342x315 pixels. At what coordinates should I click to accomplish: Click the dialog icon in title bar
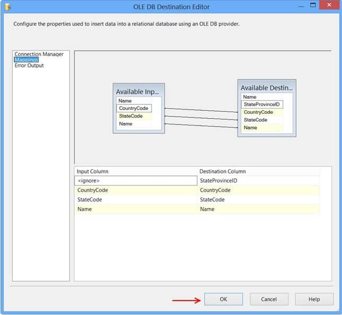pyautogui.click(x=6, y=7)
